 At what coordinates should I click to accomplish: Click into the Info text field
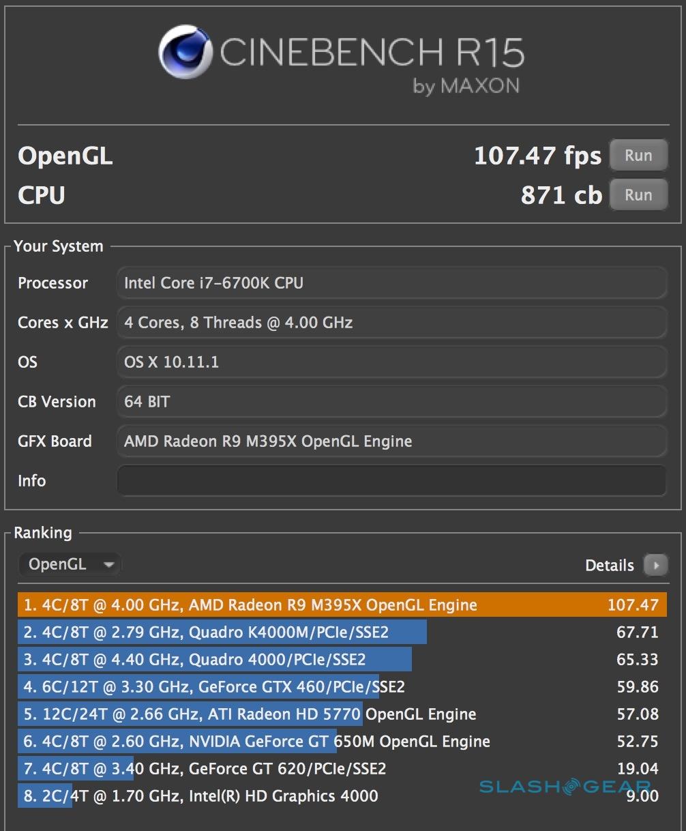[391, 480]
